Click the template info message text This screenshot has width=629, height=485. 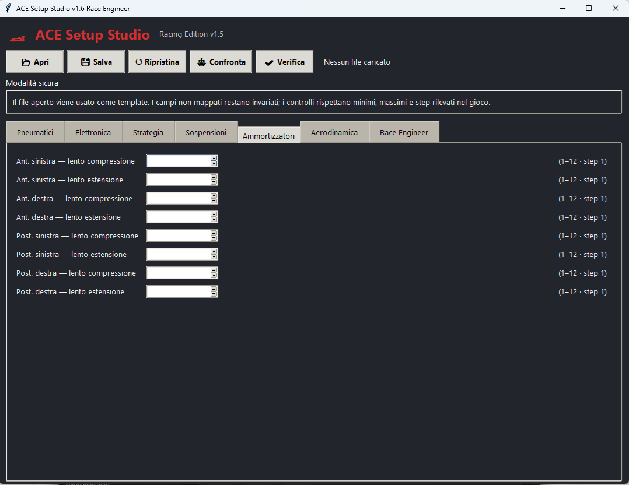[251, 102]
